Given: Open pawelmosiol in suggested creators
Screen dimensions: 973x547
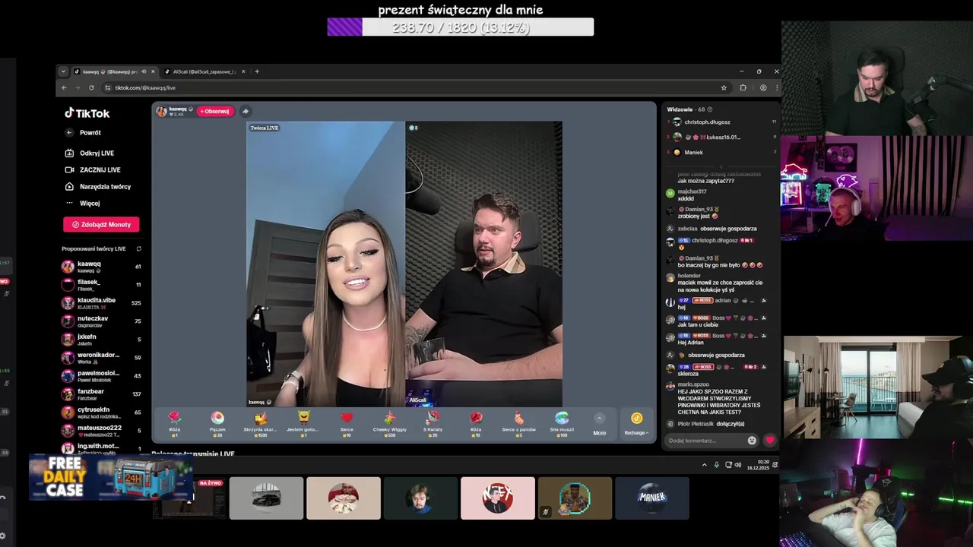Looking at the screenshot, I should 101,376.
